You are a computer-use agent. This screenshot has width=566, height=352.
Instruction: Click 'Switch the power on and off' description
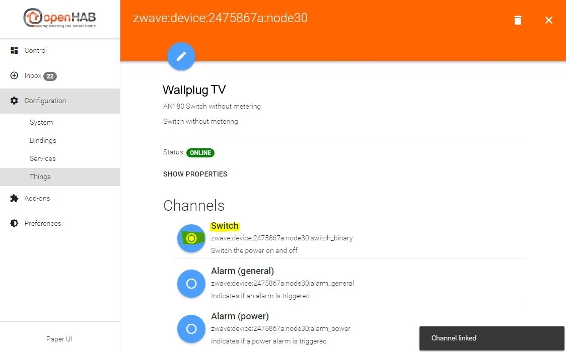(x=254, y=250)
